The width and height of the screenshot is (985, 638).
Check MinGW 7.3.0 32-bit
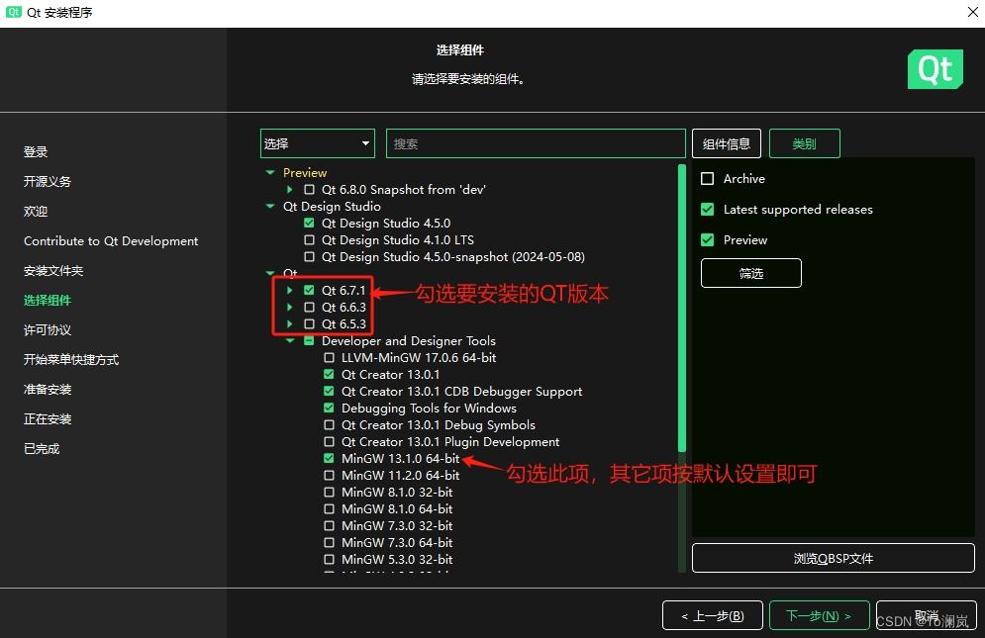tap(329, 525)
